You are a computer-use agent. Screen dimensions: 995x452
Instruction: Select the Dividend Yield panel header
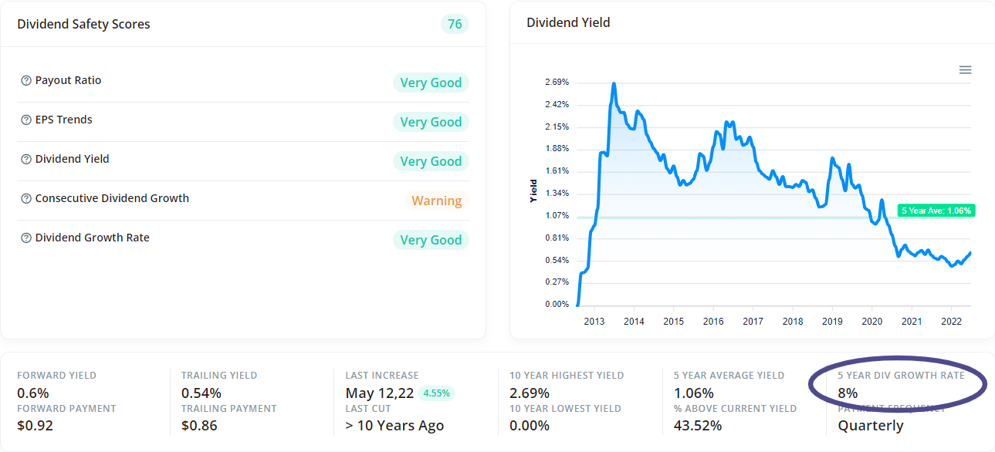568,22
